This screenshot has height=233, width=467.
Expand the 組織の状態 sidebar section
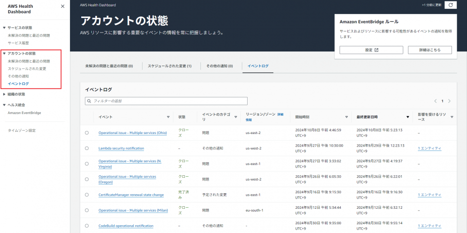coord(4,94)
